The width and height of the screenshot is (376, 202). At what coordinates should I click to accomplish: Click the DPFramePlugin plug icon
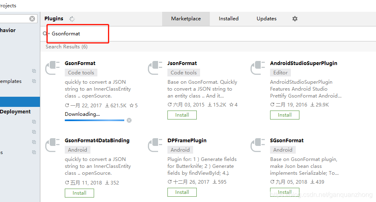click(x=155, y=145)
